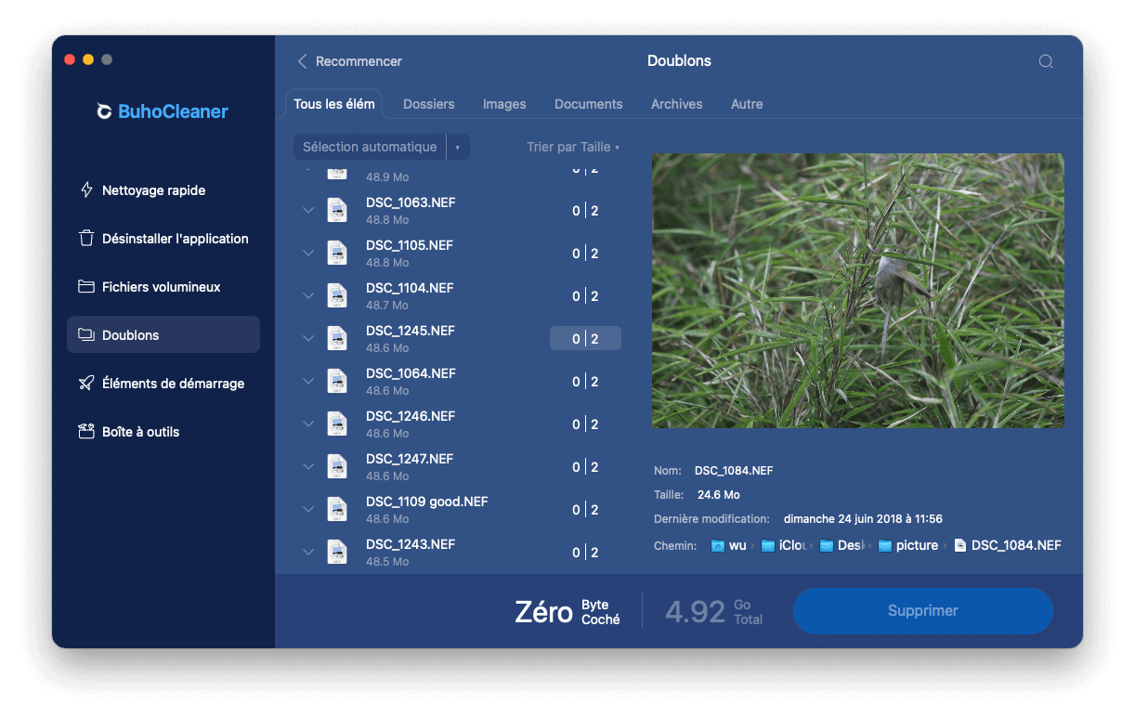Expand the DSC_1105.NEF duplicate group
This screenshot has width=1135, height=717.
[308, 254]
